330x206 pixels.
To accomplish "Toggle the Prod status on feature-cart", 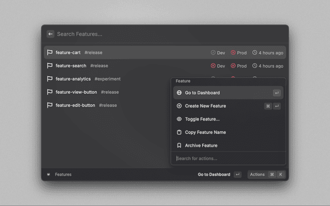I will tap(239, 53).
